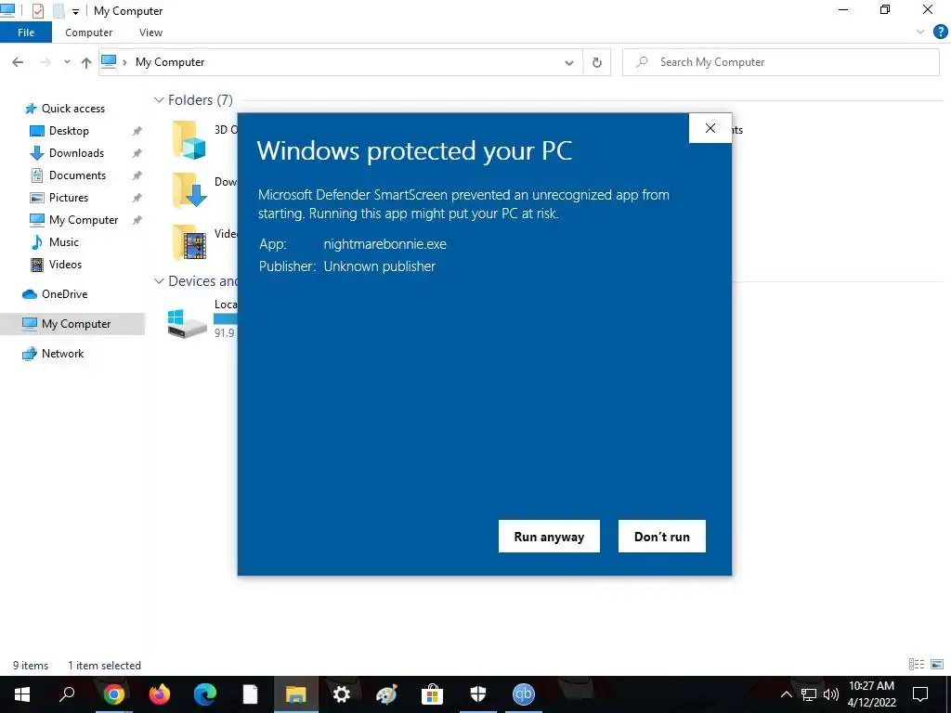
Task: Select Quick access in navigation pane
Action: pyautogui.click(x=72, y=109)
